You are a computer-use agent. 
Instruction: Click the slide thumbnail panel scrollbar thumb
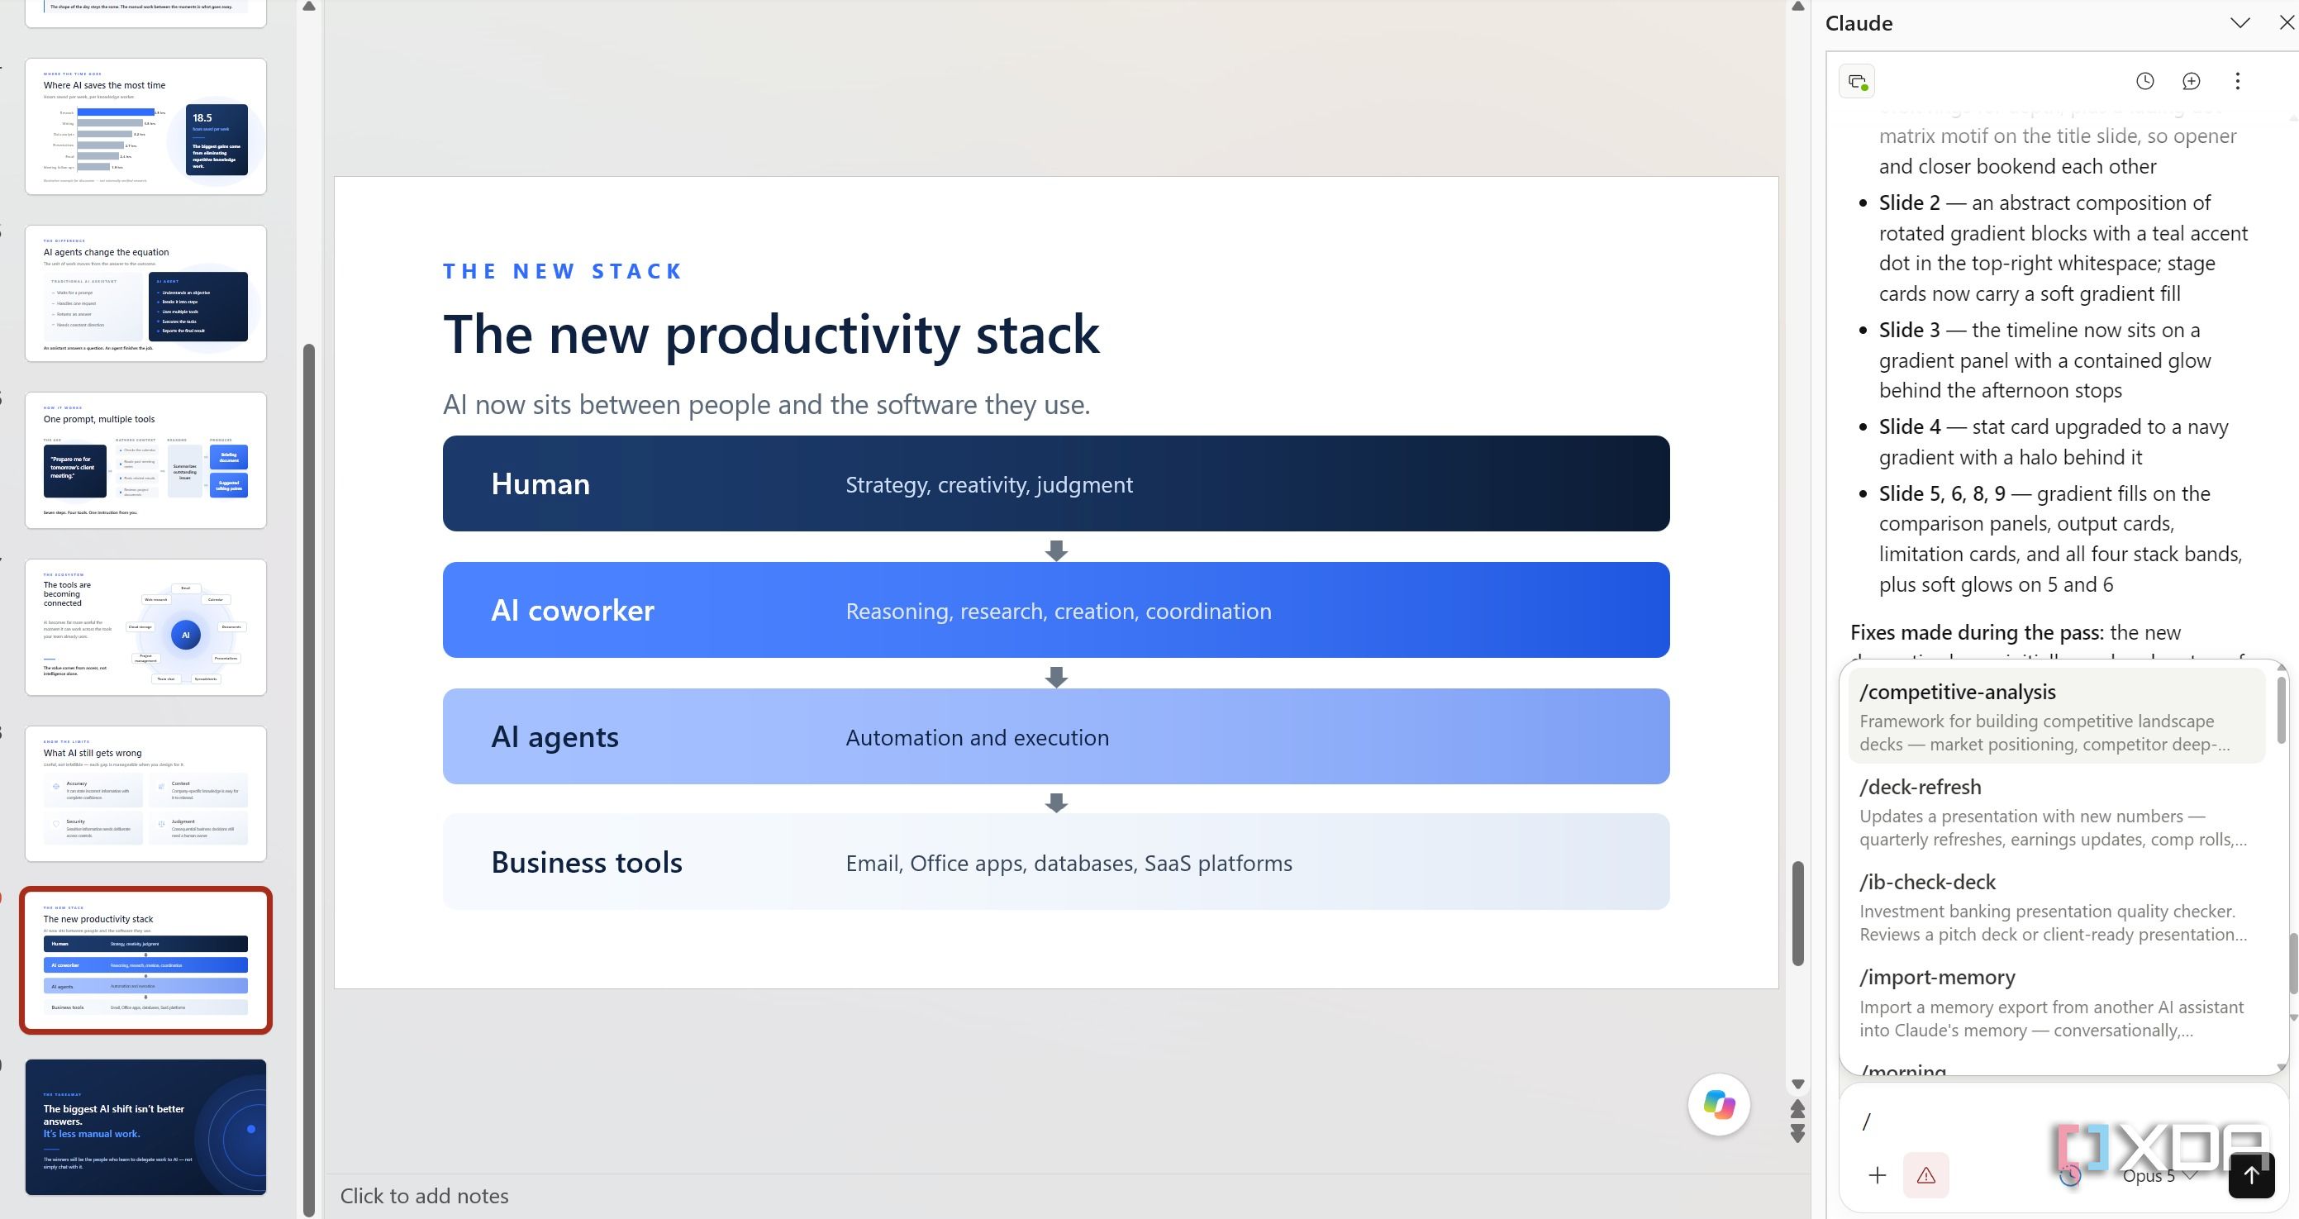309,779
